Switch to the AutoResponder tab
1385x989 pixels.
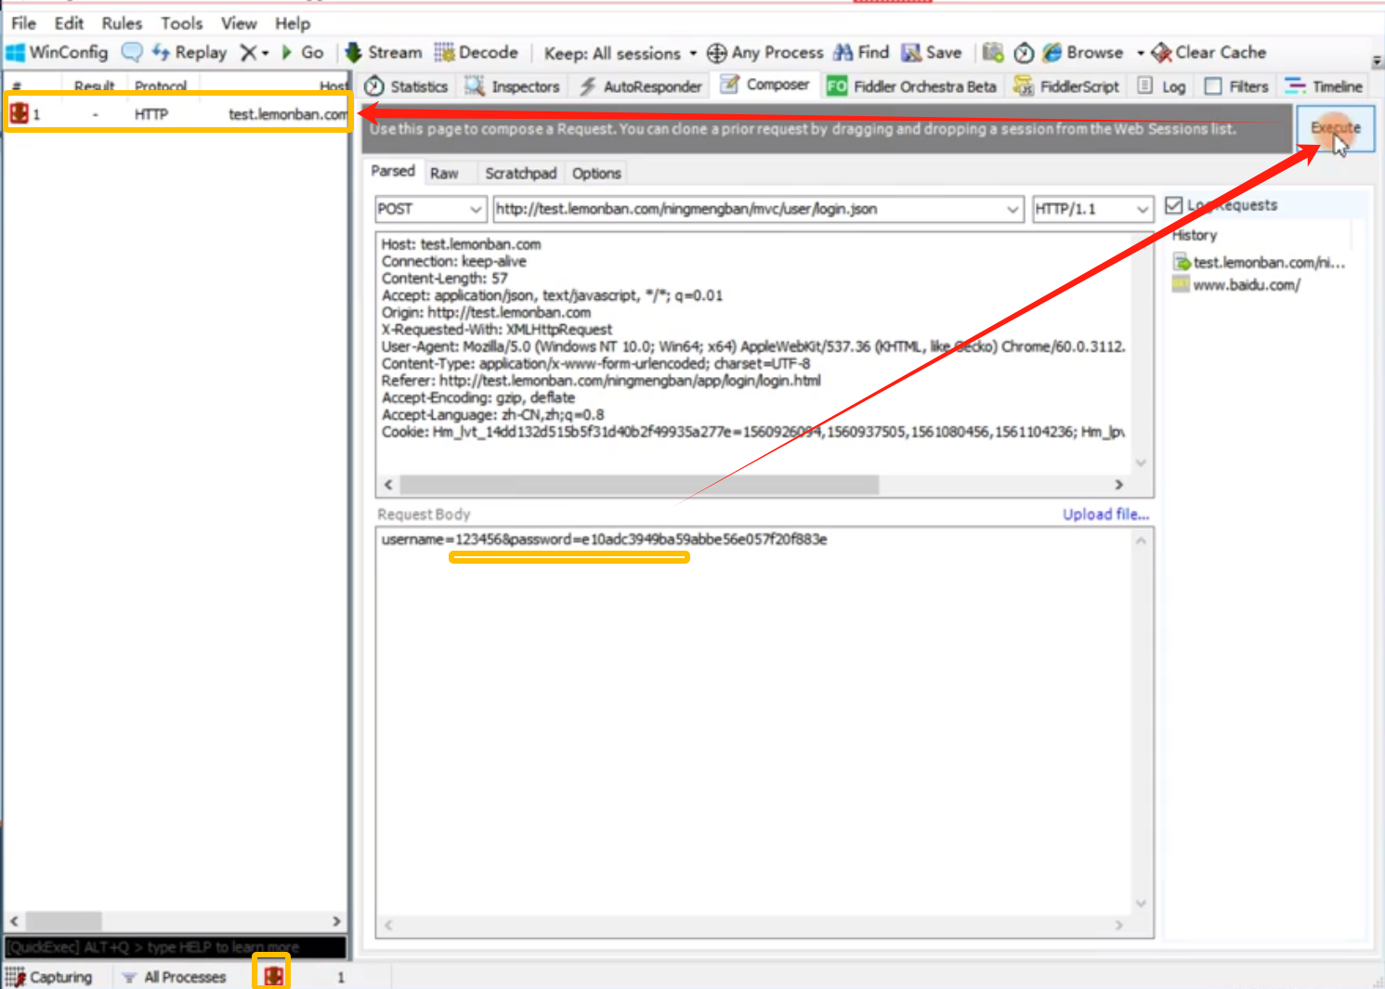641,86
